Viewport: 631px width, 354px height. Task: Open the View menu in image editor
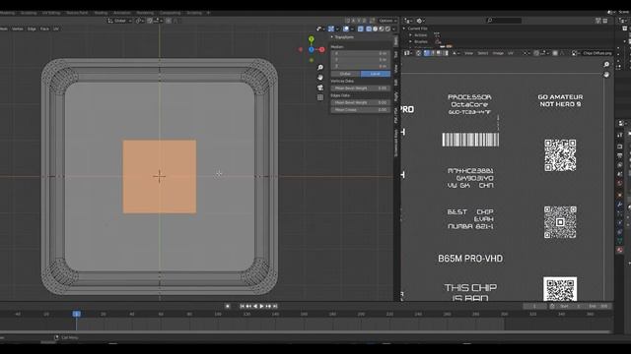(469, 53)
